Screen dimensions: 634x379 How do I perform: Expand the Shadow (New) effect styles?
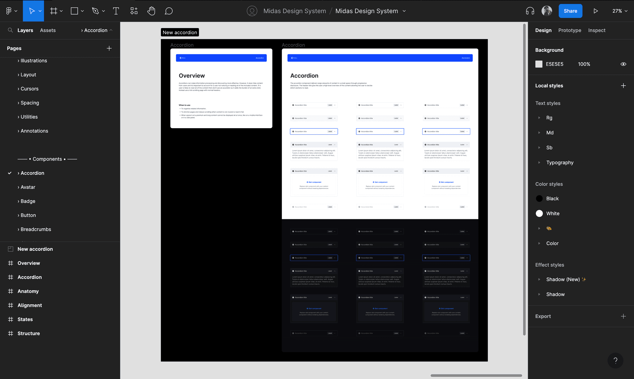539,280
